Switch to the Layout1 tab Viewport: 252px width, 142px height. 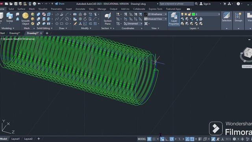tap(15, 139)
